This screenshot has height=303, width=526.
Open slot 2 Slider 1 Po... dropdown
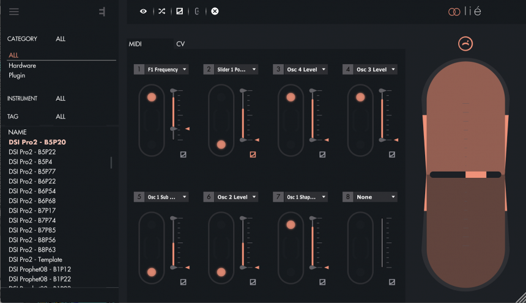[236, 70]
